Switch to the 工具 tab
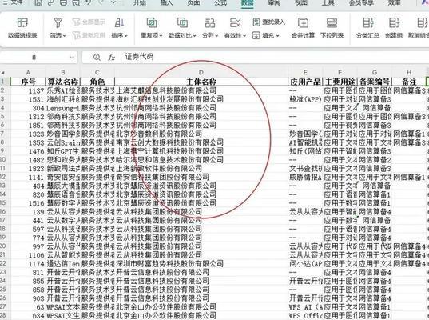Viewport: 429px width, 320px height. point(328,2)
